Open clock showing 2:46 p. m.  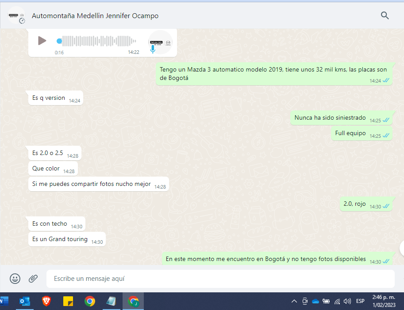tap(384, 301)
